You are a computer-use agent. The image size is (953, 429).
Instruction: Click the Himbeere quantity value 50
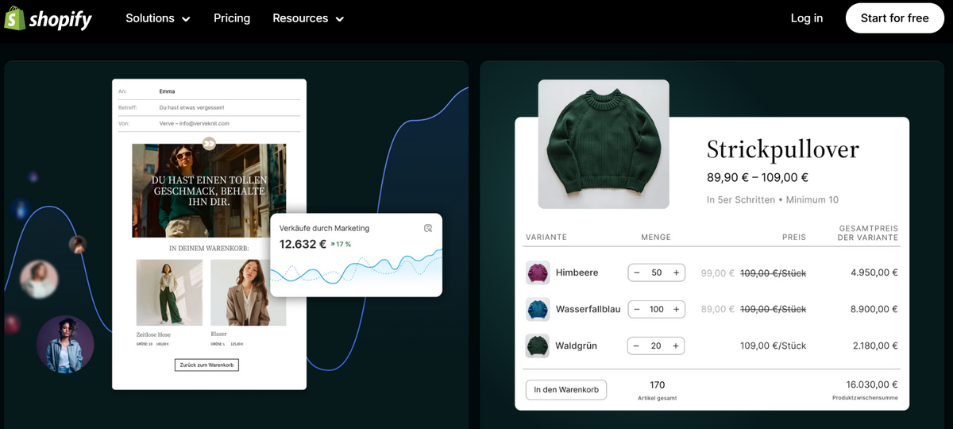[656, 272]
